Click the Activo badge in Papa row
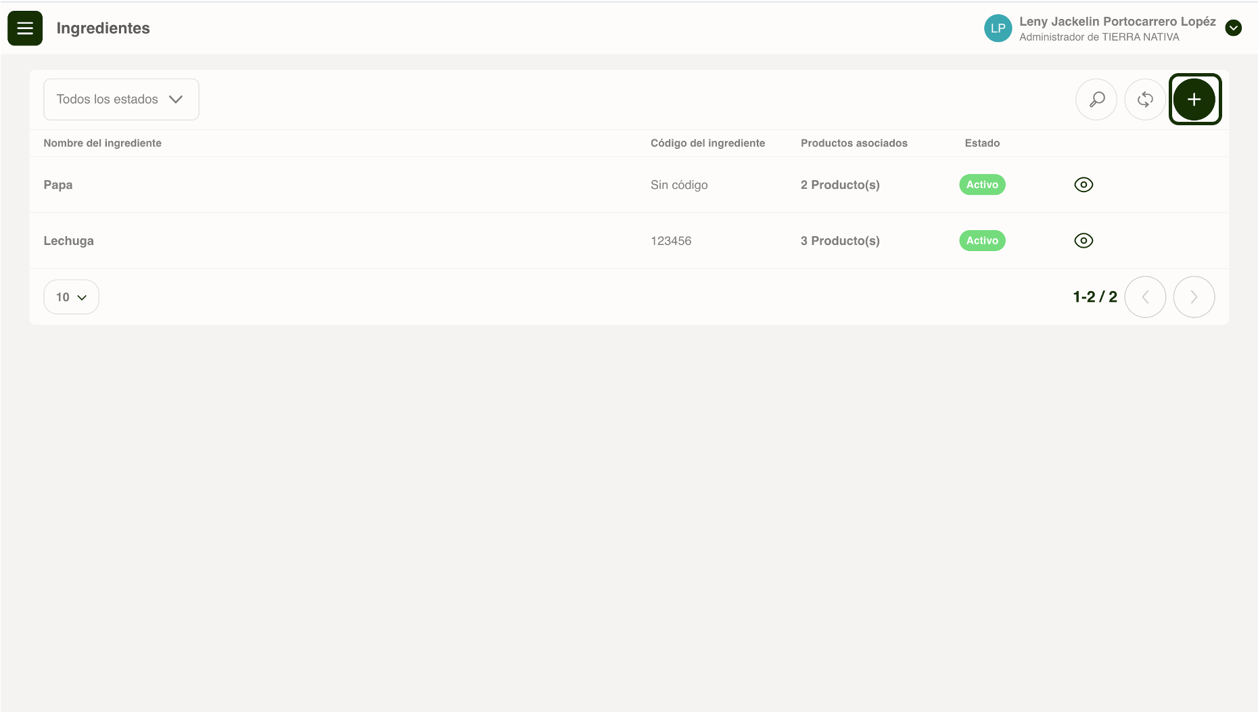The image size is (1258, 712). point(982,185)
